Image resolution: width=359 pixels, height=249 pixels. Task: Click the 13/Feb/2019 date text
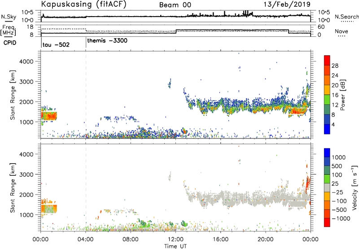point(287,4)
